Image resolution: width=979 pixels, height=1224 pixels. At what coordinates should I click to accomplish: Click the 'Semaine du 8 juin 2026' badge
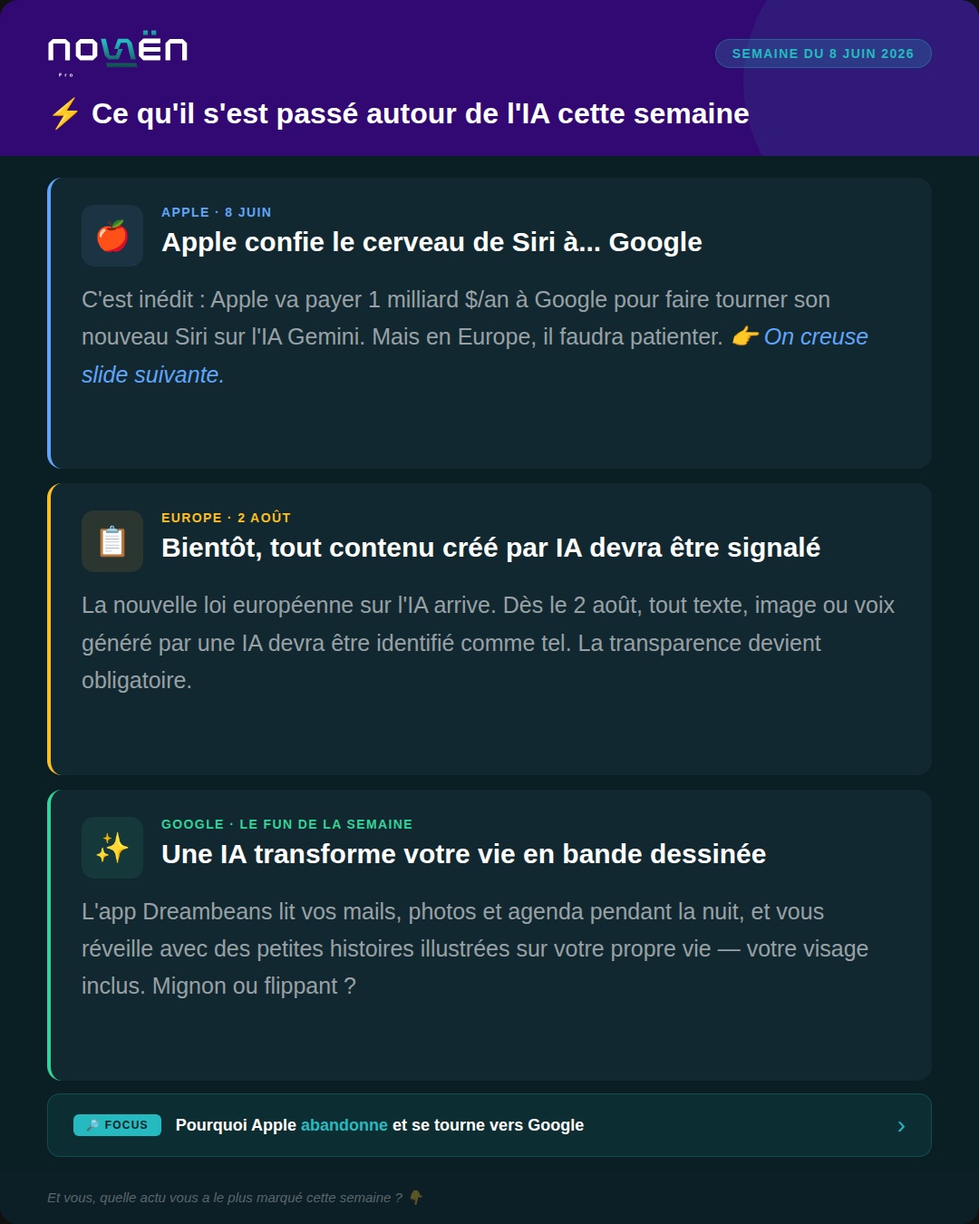point(823,53)
